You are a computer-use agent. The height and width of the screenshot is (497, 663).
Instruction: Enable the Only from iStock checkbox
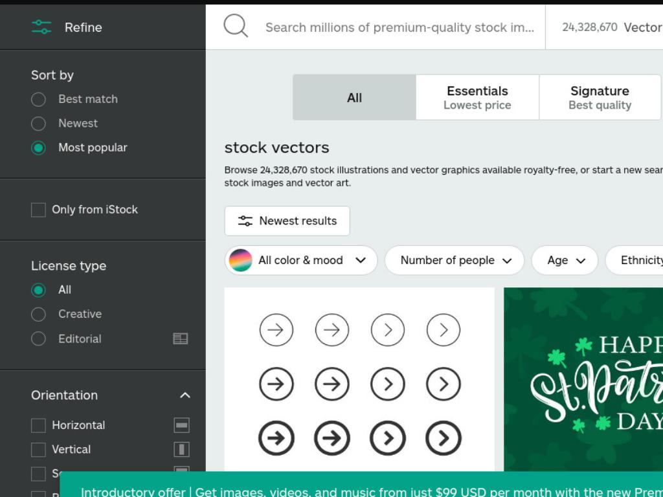click(38, 210)
